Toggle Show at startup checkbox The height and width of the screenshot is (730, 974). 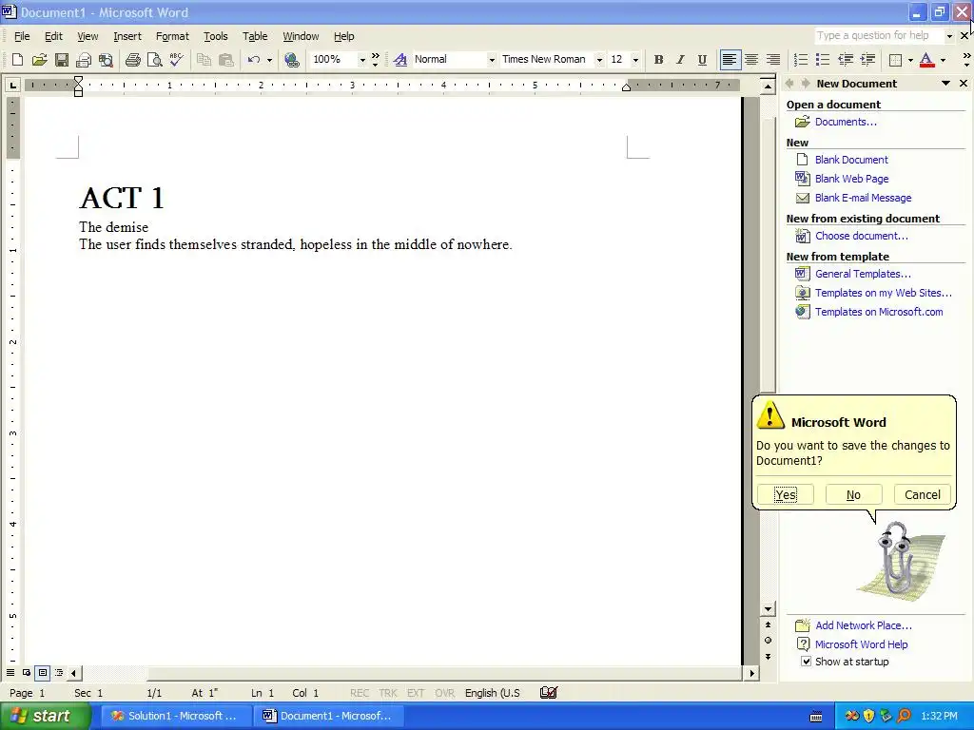[806, 662]
